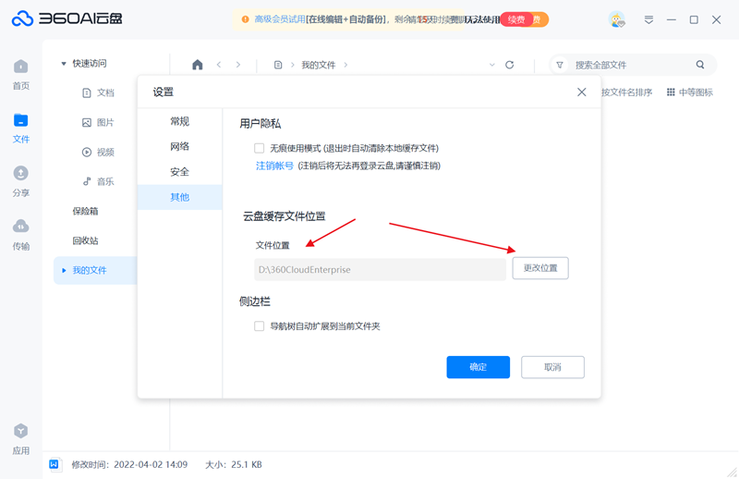Open the 传输 transfer sidebar icon
Image resolution: width=739 pixels, height=479 pixels.
coord(20,235)
